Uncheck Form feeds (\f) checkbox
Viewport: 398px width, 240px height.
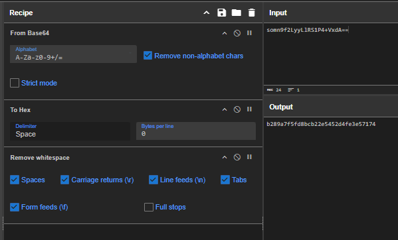[15, 207]
